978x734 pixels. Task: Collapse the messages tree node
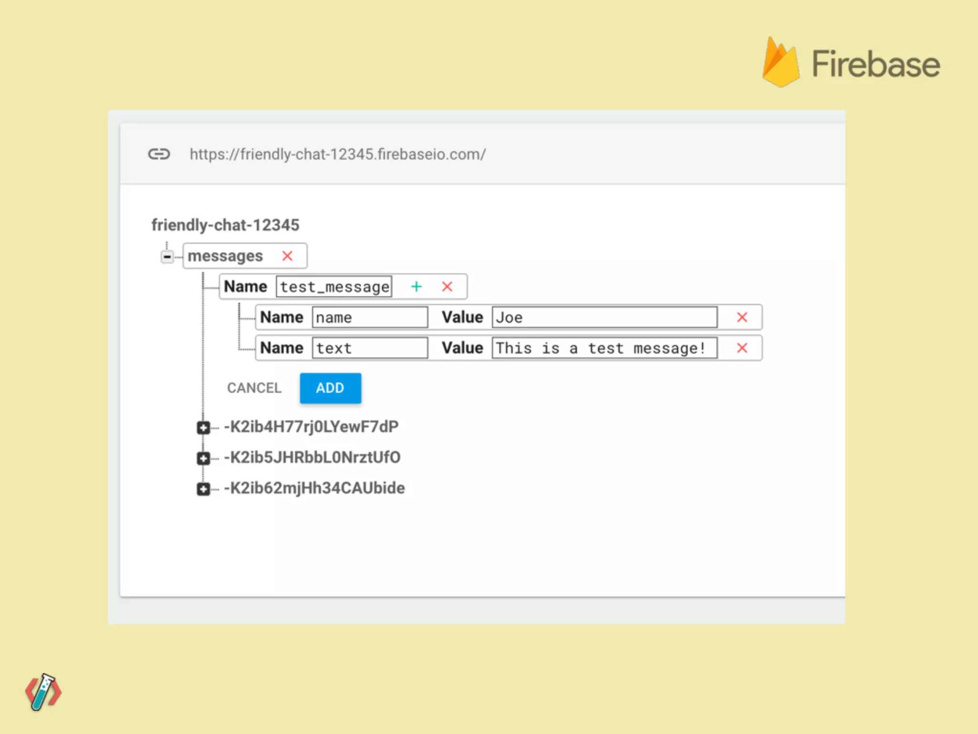click(167, 257)
